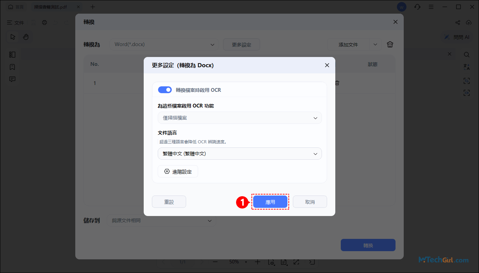The image size is (479, 273).
Task: Open customer support headset icon
Action: click(417, 7)
